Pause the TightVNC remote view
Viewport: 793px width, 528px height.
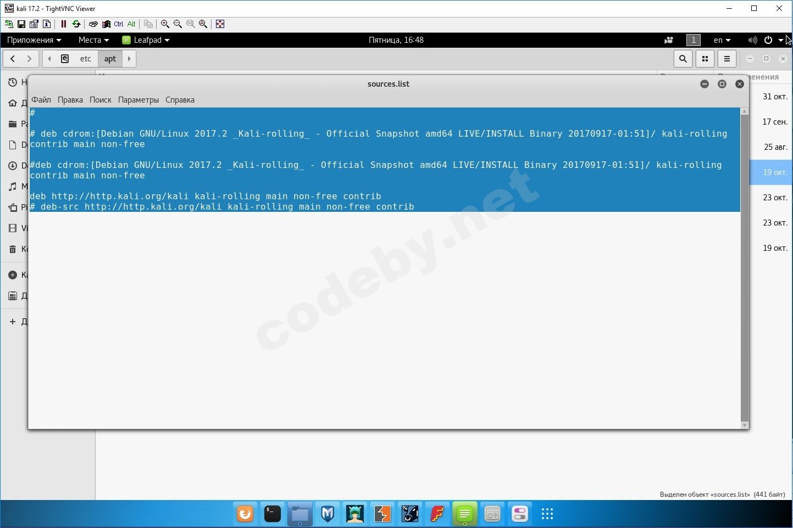[63, 24]
